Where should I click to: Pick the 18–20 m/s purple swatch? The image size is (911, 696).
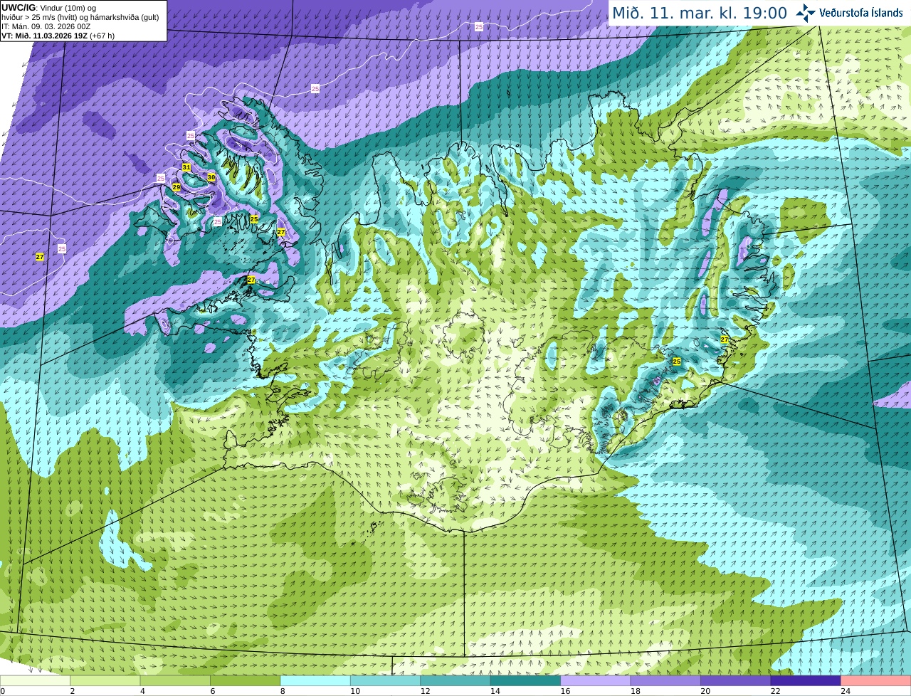pyautogui.click(x=665, y=680)
